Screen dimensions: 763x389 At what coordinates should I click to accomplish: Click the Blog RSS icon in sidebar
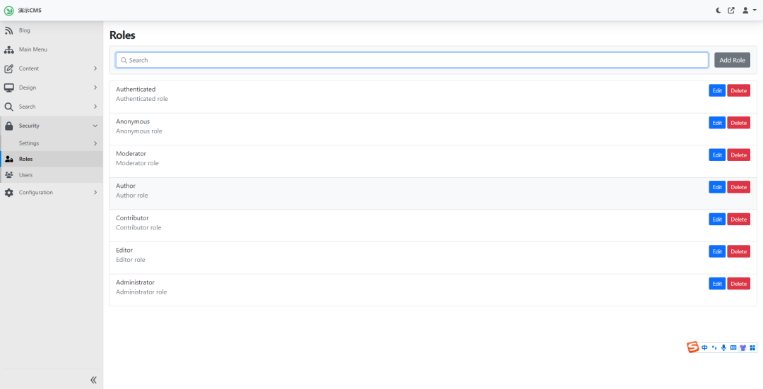click(x=8, y=30)
